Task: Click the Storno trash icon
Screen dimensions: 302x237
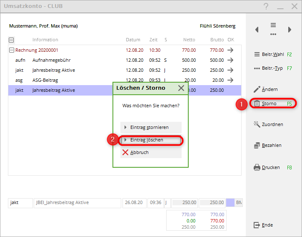Action: (257, 103)
